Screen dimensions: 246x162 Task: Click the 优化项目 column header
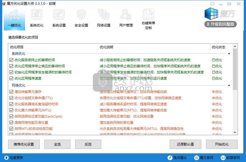[x=53, y=47]
